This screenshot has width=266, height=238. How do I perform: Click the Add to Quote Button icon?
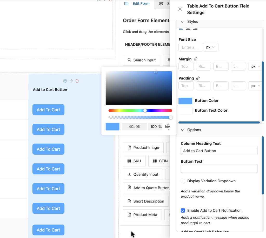129,187
